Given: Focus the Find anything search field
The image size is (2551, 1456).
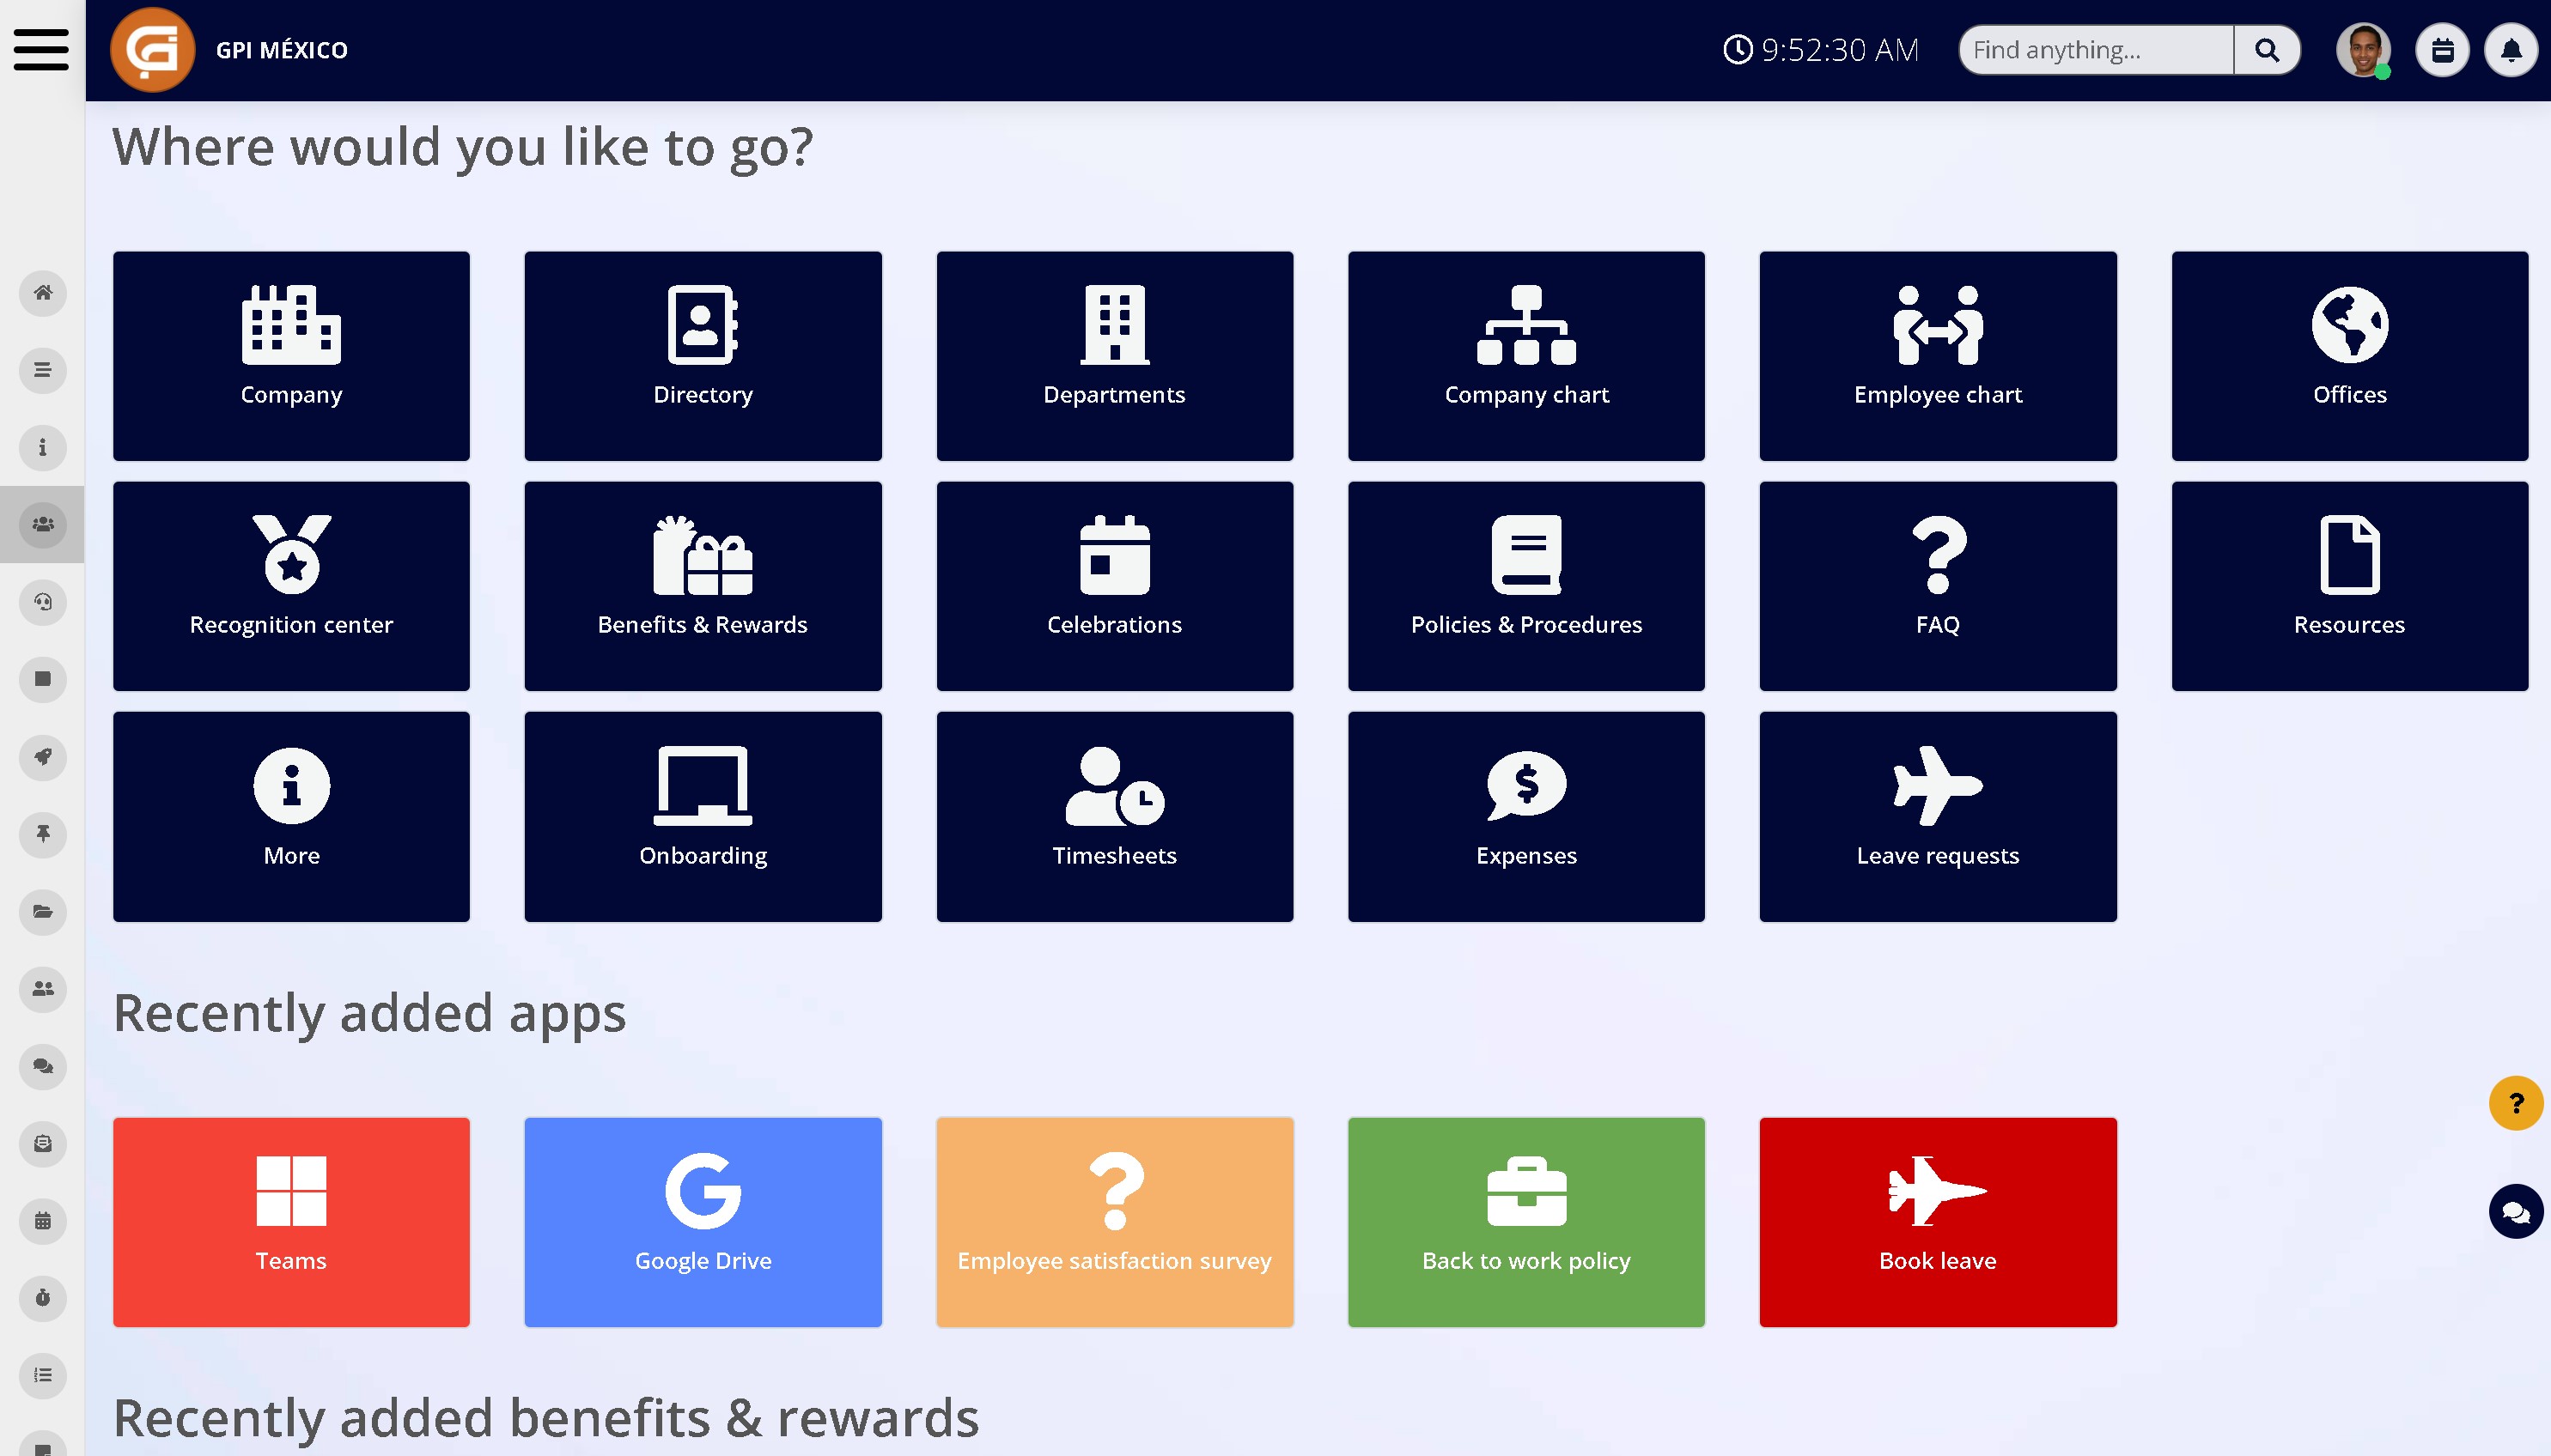Looking at the screenshot, I should coord(2096,50).
